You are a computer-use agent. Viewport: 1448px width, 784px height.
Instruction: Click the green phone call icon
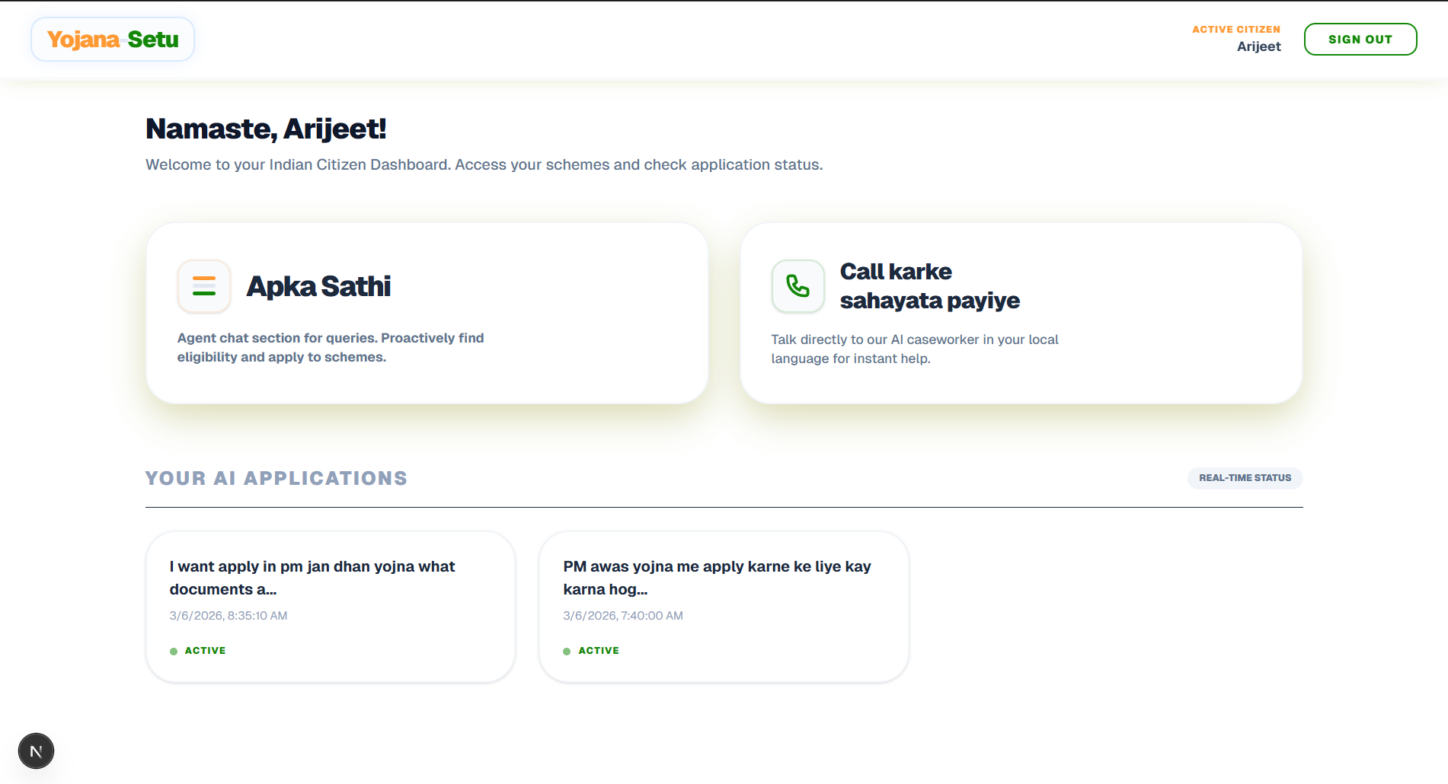798,286
